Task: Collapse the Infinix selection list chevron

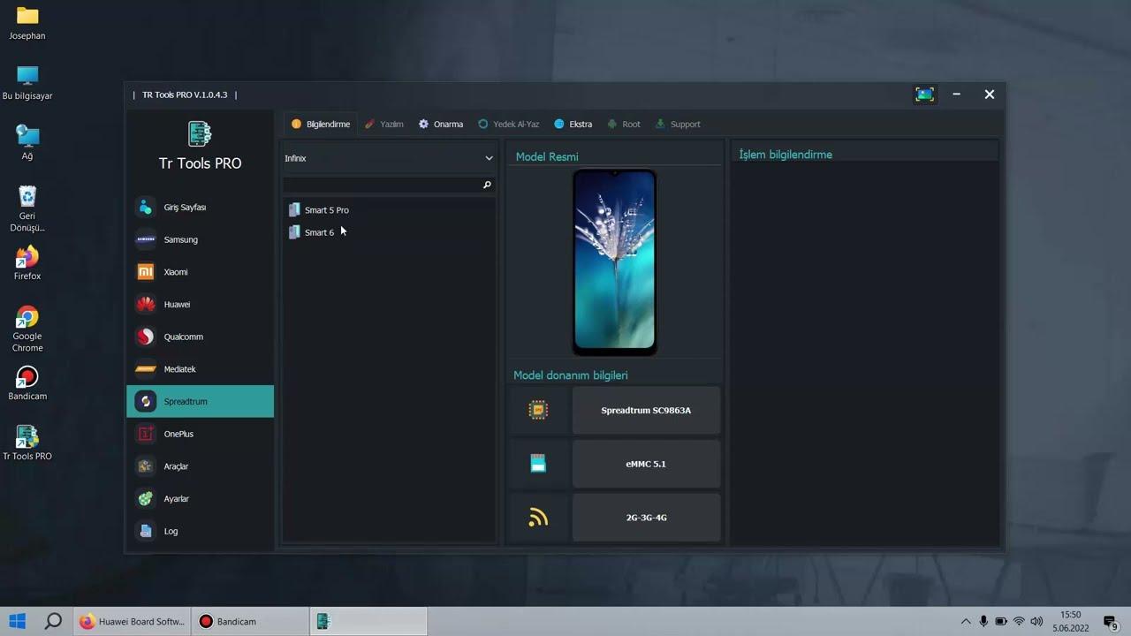Action: pos(489,157)
